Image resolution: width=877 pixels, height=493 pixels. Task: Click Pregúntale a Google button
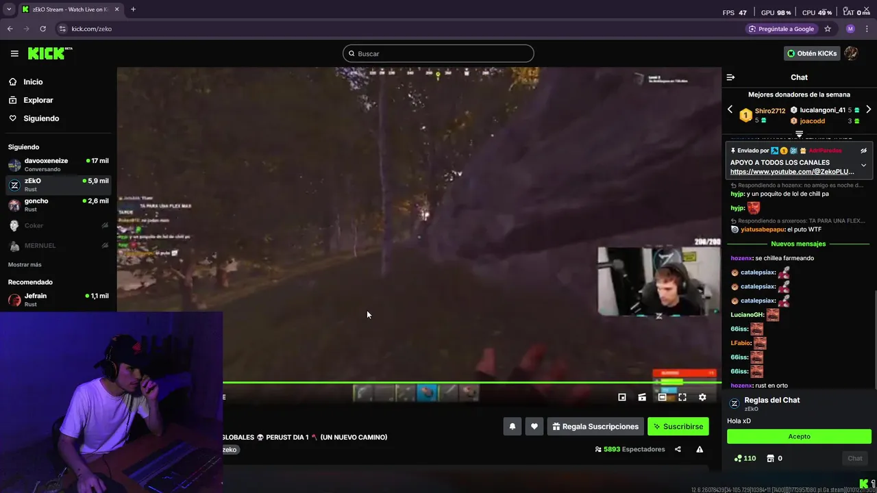tap(782, 29)
